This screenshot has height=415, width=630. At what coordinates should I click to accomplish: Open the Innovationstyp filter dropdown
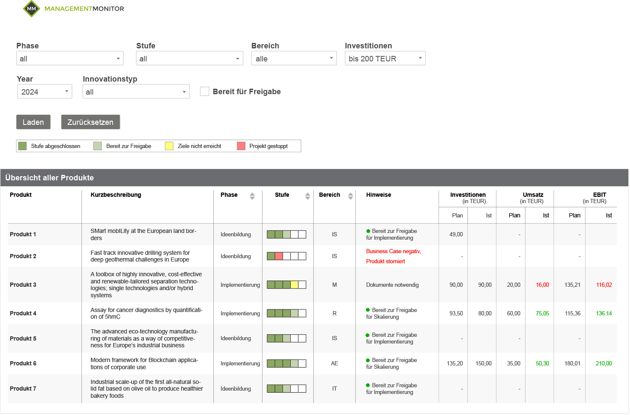[136, 92]
